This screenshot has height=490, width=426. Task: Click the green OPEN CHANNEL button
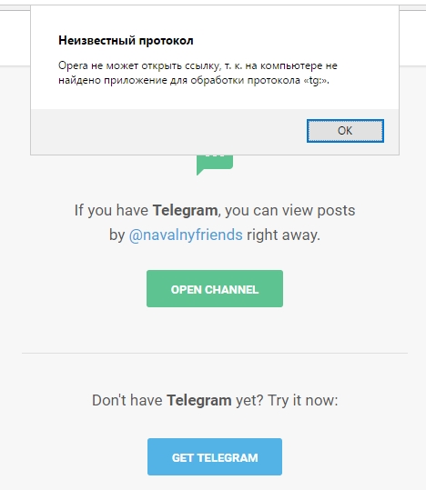tap(215, 289)
